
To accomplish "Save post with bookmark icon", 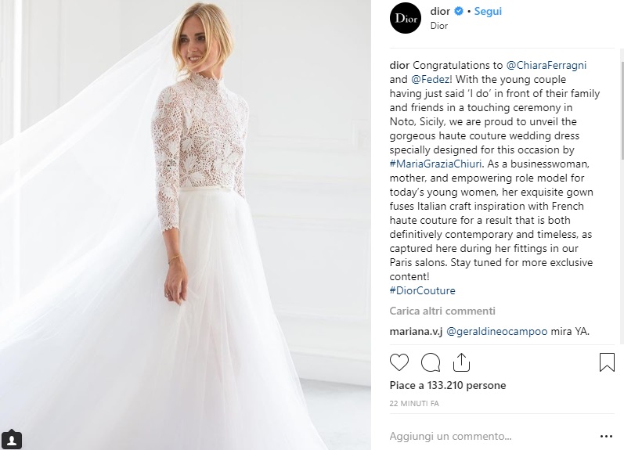I will [607, 362].
